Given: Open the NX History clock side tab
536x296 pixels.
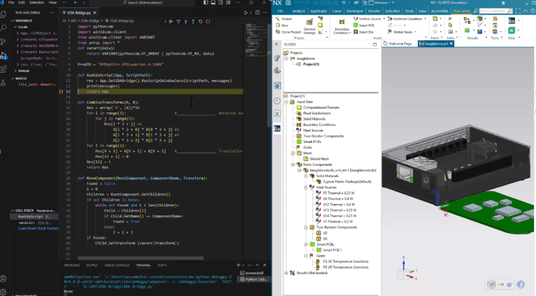Looking at the screenshot, I should click(x=277, y=101).
